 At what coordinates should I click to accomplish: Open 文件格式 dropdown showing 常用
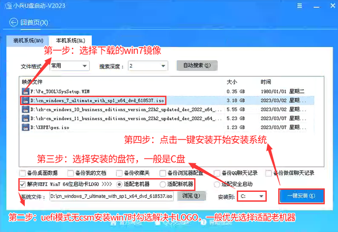point(69,66)
